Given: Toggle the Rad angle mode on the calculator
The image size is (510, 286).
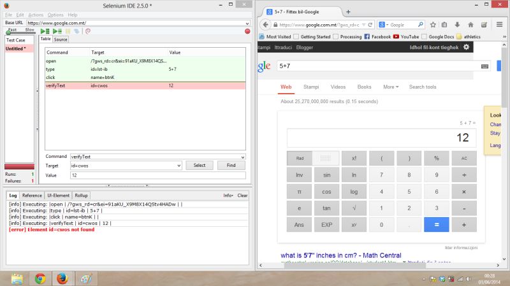Looking at the screenshot, I should coord(300,158).
